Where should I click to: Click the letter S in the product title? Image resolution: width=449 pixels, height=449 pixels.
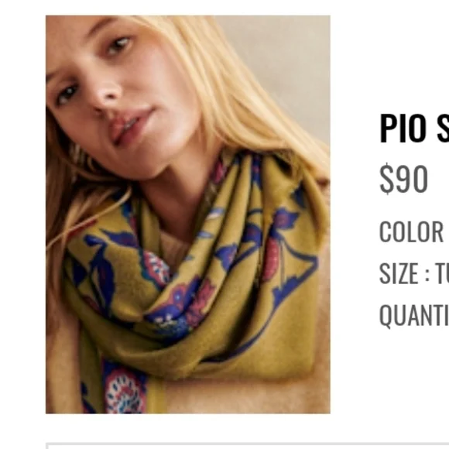pyautogui.click(x=444, y=129)
